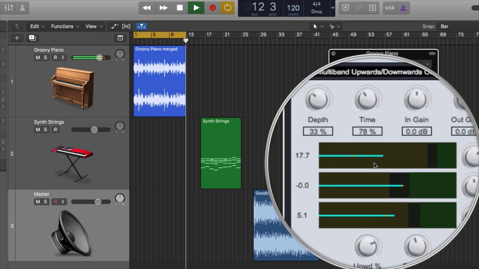
Task: Click the Synth Strings volume slider
Action: click(91, 130)
